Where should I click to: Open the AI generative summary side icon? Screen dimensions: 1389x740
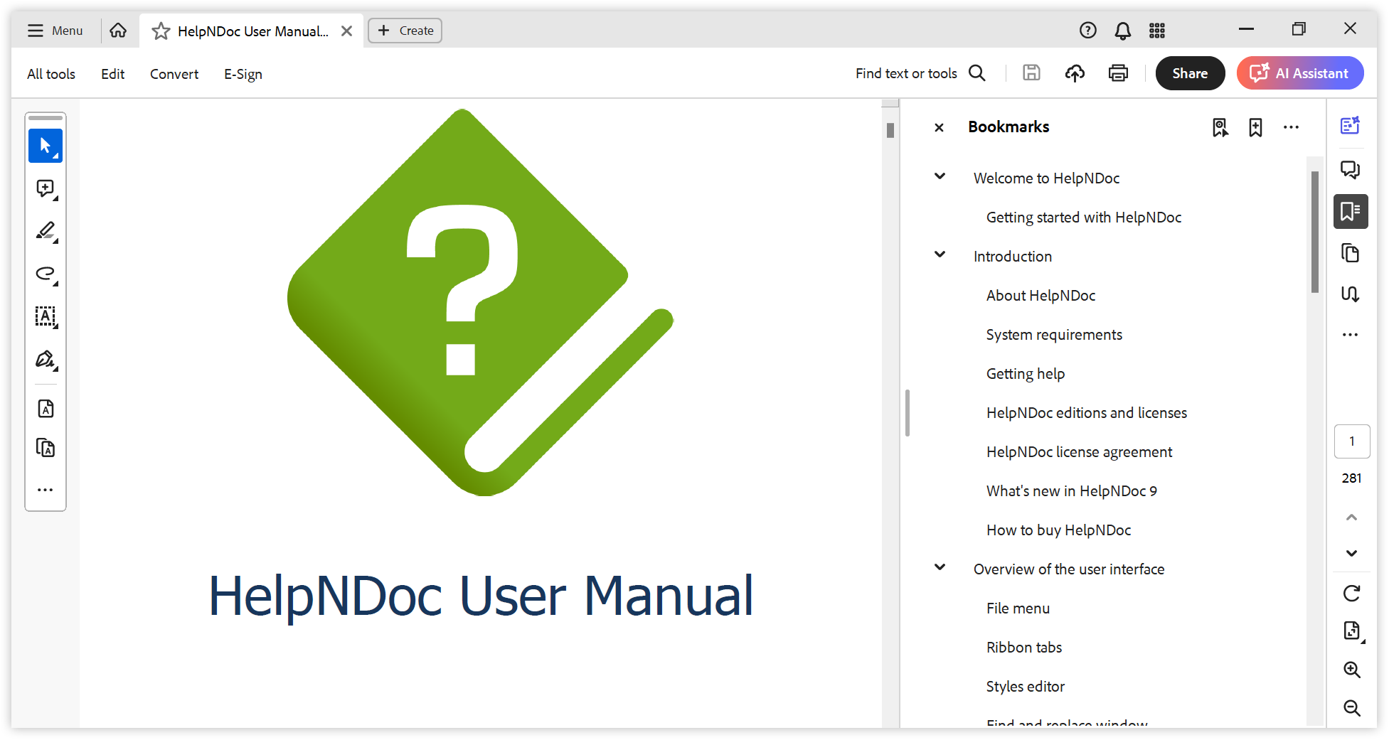pos(1351,125)
